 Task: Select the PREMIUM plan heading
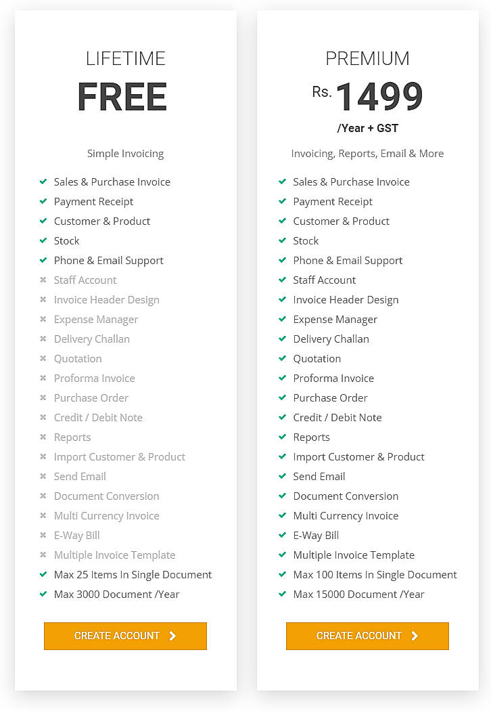point(367,59)
